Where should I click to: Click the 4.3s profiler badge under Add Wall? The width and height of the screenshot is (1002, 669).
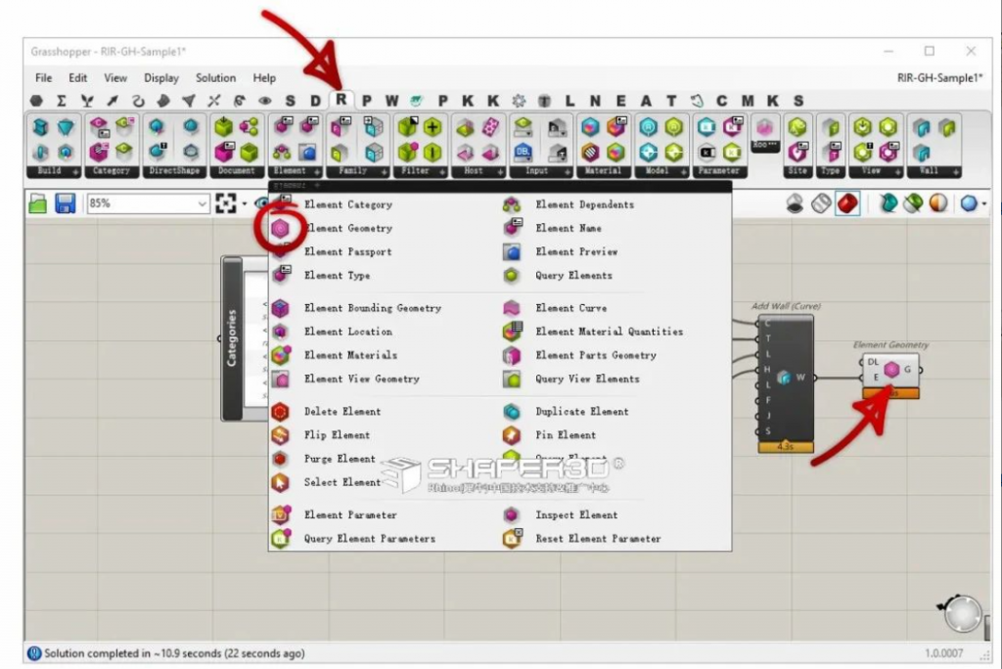coord(786,447)
